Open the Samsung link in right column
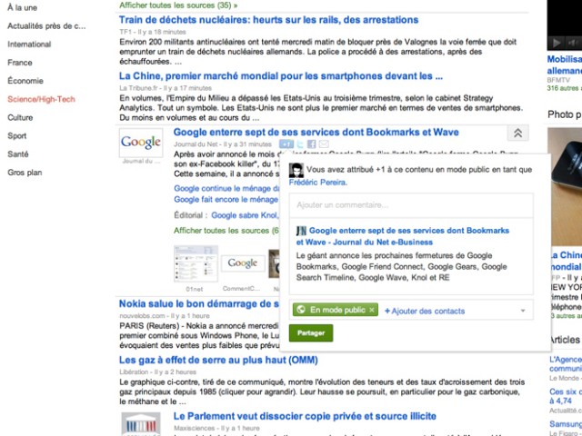The height and width of the screenshot is (436, 582). [x=566, y=424]
